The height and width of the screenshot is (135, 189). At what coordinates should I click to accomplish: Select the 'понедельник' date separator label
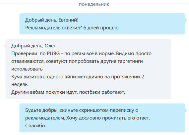pos(94,4)
